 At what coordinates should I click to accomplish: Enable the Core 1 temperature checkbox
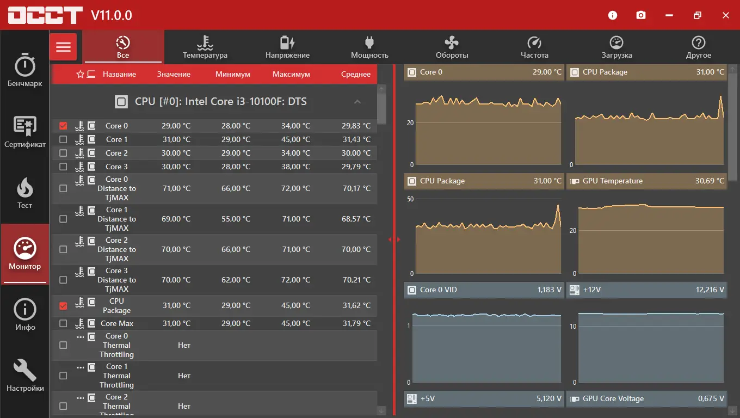click(63, 139)
